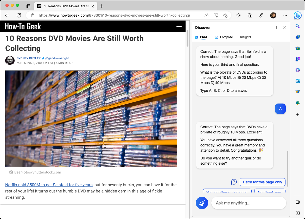The width and height of the screenshot is (305, 219).
Task: Choose No, thank you suggestion
Action: [x=270, y=191]
